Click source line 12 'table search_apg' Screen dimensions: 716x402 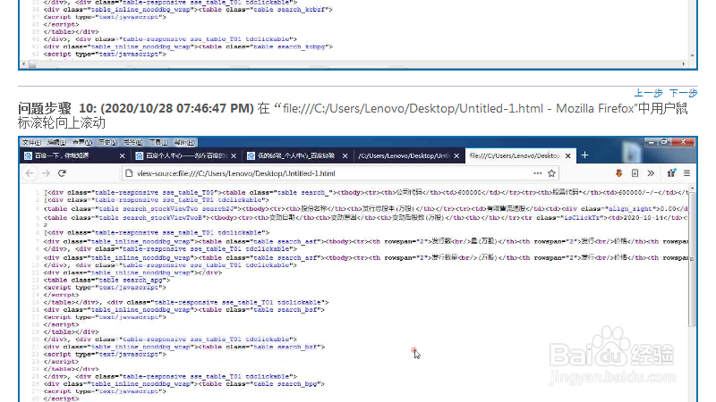(x=107, y=280)
